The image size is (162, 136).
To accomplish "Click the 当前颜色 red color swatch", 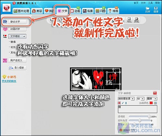I will (151, 103).
